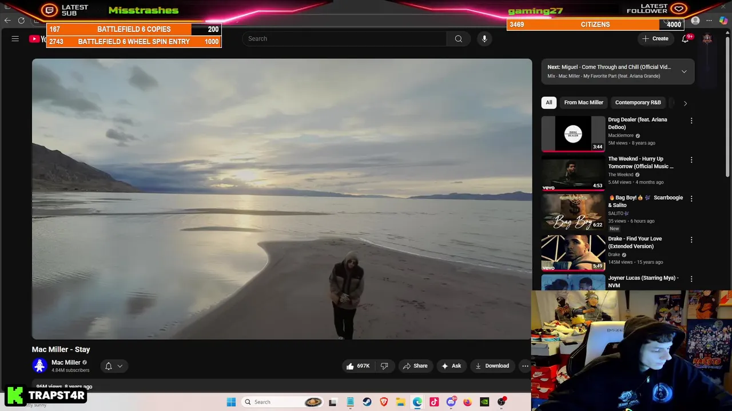The width and height of the screenshot is (732, 411).
Task: Open YouTube notifications bell
Action: click(x=685, y=39)
